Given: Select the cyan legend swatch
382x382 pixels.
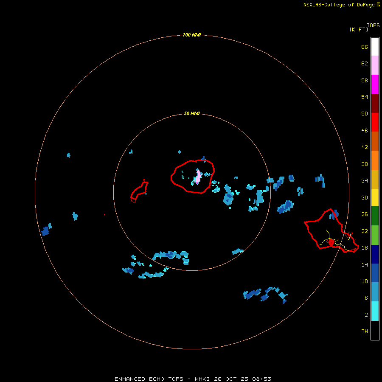Looking at the screenshot, I should point(375,311).
